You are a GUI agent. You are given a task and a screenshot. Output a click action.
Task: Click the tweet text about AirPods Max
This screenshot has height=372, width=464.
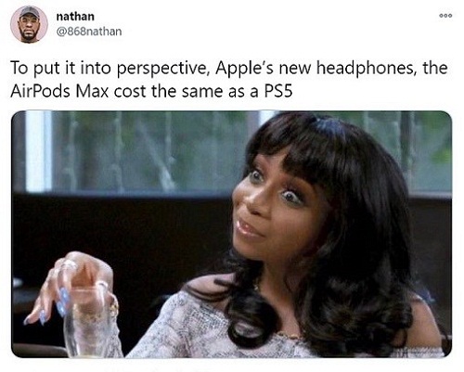(229, 80)
